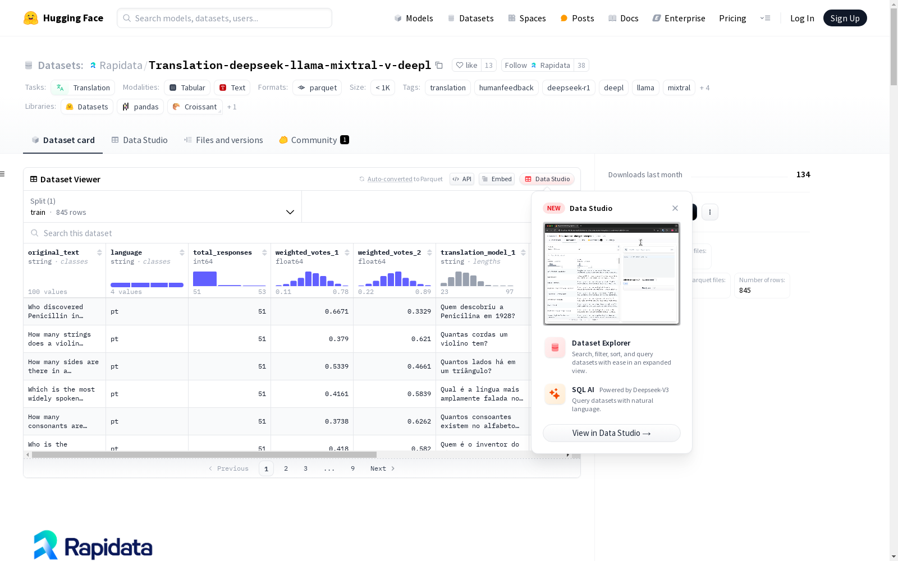Select the pandas library tag

click(x=140, y=107)
